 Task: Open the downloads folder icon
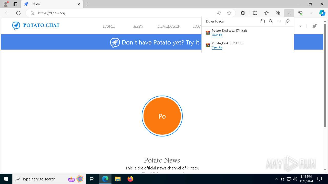262,21
